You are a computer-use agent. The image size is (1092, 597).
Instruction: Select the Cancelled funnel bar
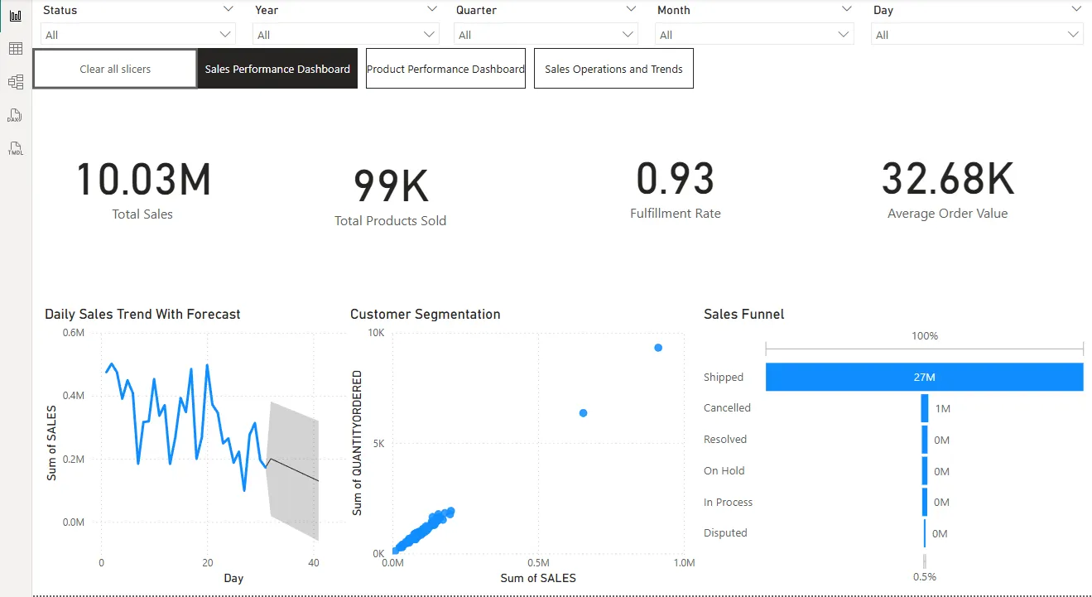(x=925, y=407)
